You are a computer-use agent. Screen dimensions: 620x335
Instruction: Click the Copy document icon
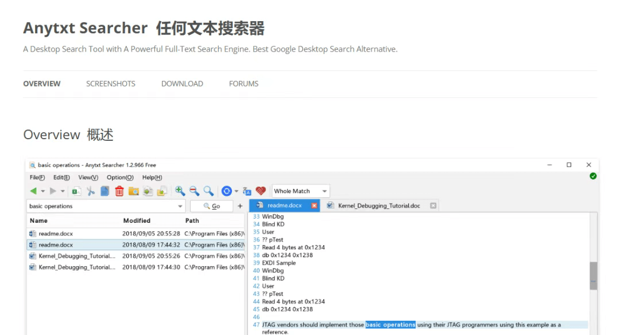[x=105, y=191]
